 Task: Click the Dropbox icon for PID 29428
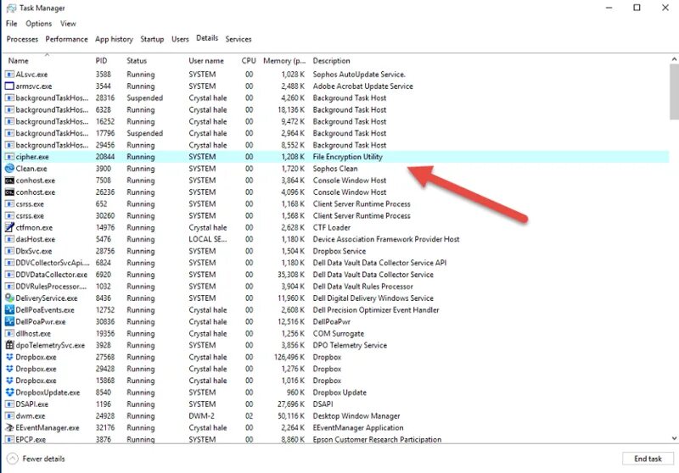pyautogui.click(x=9, y=369)
